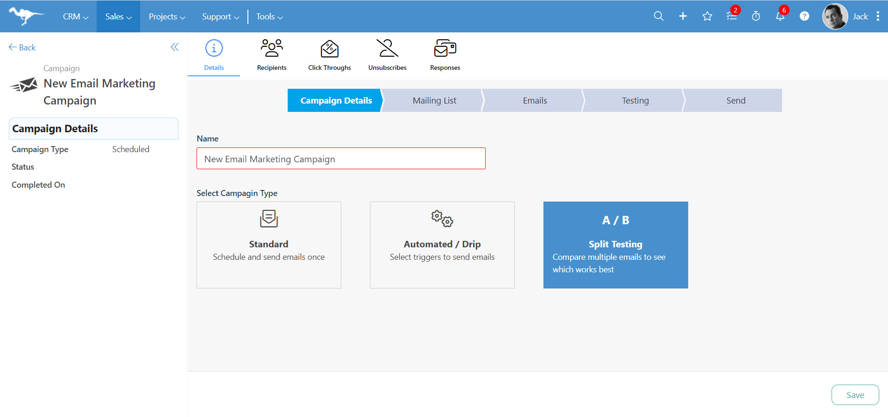Viewport: 888px width, 417px height.
Task: Click the Status label in sidebar
Action: pos(23,167)
